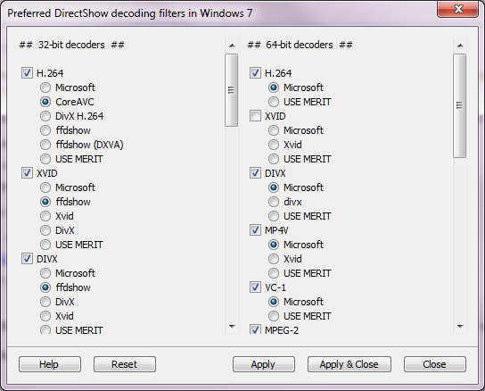This screenshot has width=485, height=391.
Task: Toggle the MP4V checkbox
Action: point(255,230)
